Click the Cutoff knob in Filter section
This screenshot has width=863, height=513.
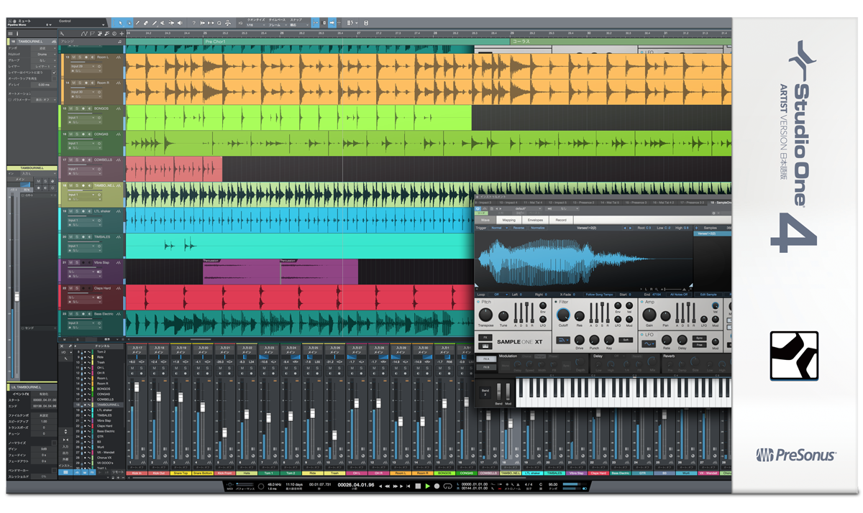[x=563, y=315]
